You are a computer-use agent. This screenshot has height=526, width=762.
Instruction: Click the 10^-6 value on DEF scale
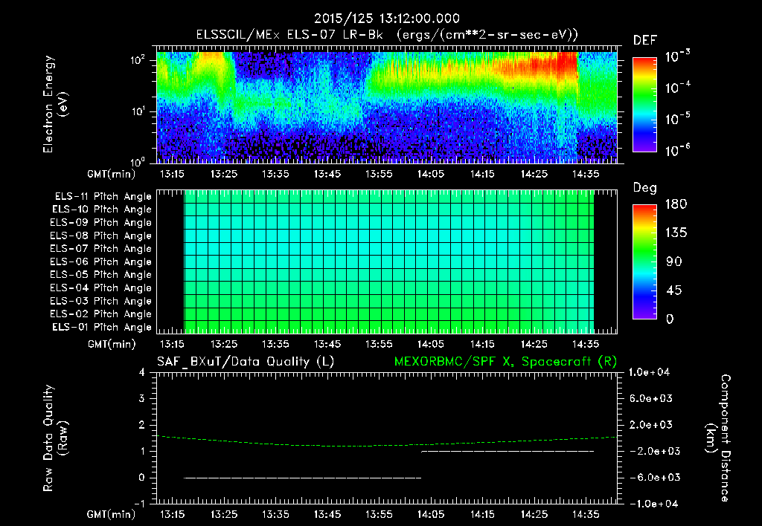click(677, 150)
